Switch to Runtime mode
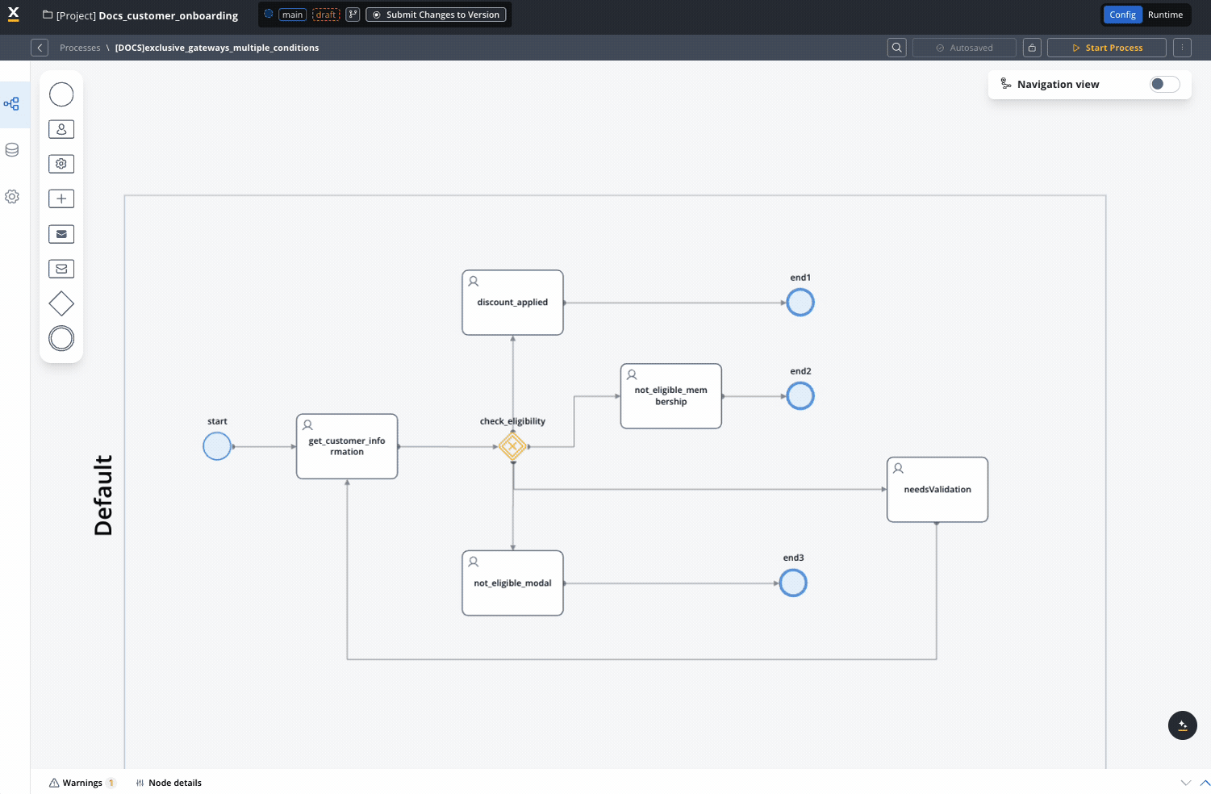The height and width of the screenshot is (794, 1211). coord(1165,15)
